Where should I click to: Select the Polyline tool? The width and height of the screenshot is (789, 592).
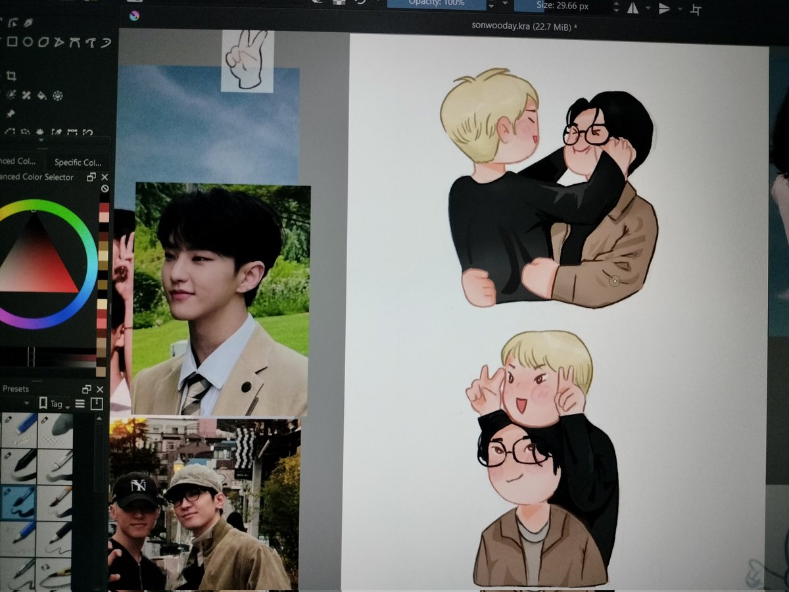(x=59, y=41)
